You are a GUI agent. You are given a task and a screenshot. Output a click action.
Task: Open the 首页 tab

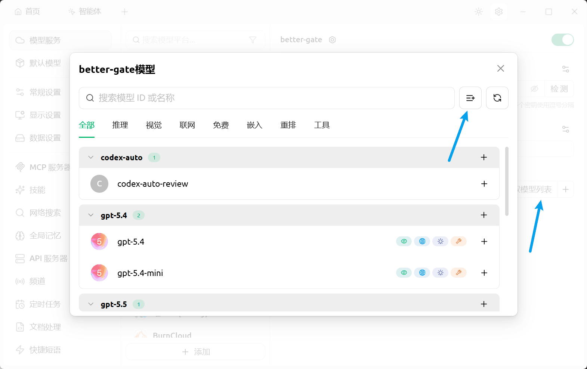pyautogui.click(x=27, y=12)
